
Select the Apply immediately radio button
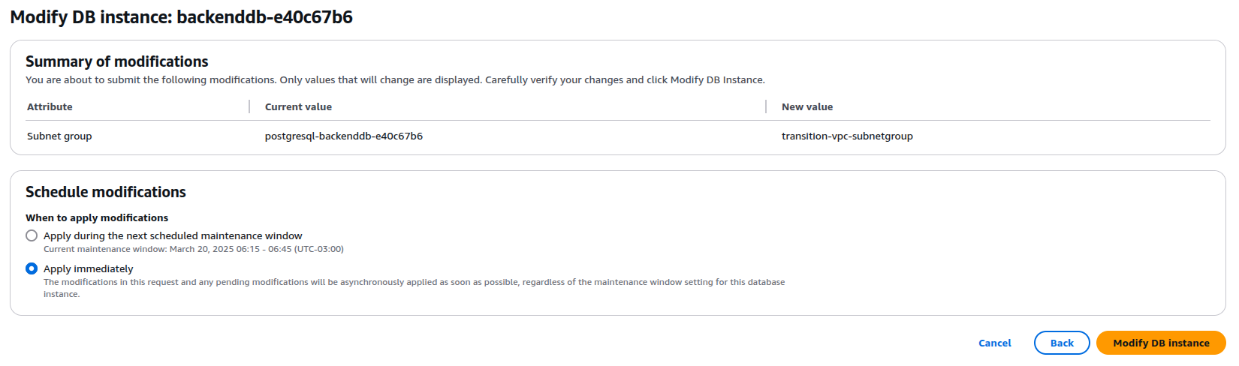32,268
